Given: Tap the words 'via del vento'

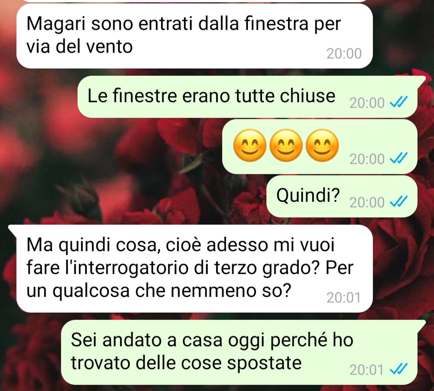Looking at the screenshot, I should click(80, 47).
